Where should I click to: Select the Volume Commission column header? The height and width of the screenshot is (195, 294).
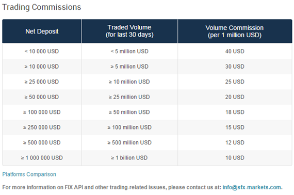coord(235,31)
